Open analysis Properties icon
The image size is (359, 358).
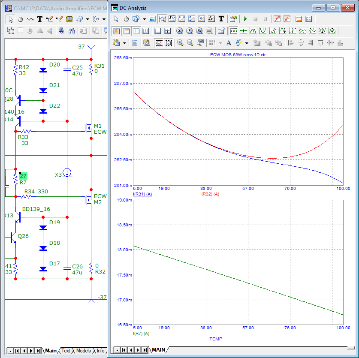pyautogui.click(x=233, y=19)
